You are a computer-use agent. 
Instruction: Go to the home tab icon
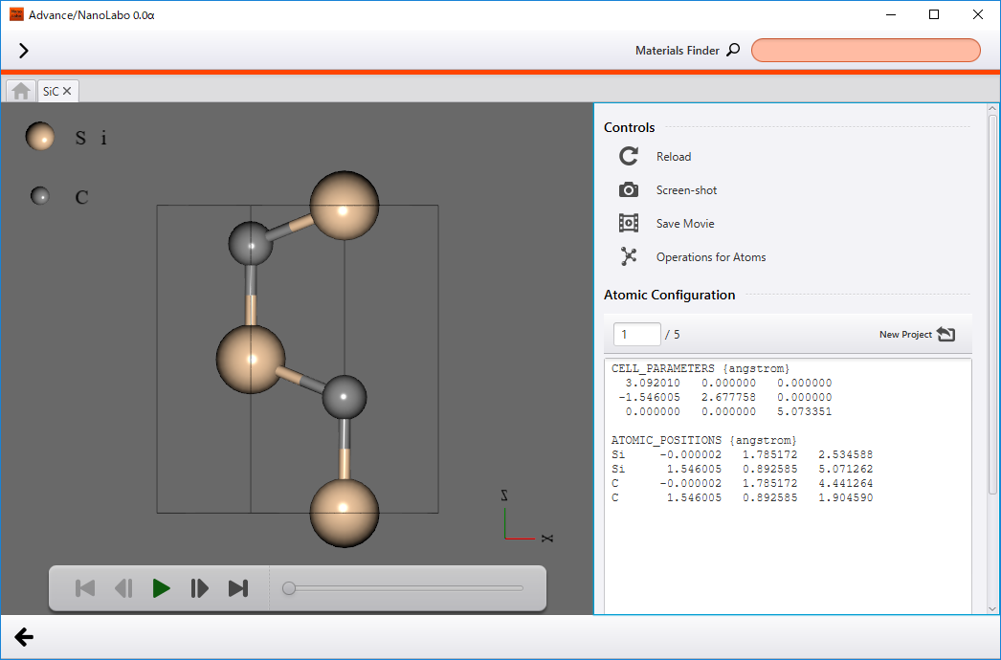pyautogui.click(x=21, y=91)
